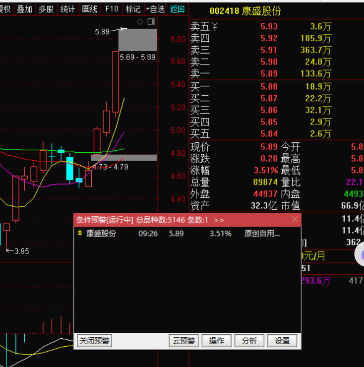The width and height of the screenshot is (364, 367).
Task: Click the 关闭预警 button
Action: pos(94,341)
